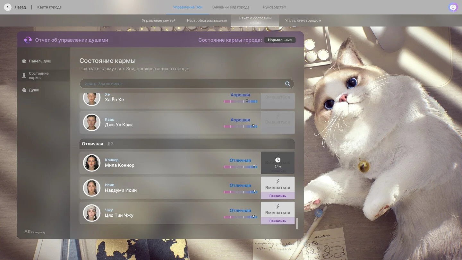Switch to the Внешний вид города tab
Screen dimensions: 462x260
pyautogui.click(x=231, y=7)
